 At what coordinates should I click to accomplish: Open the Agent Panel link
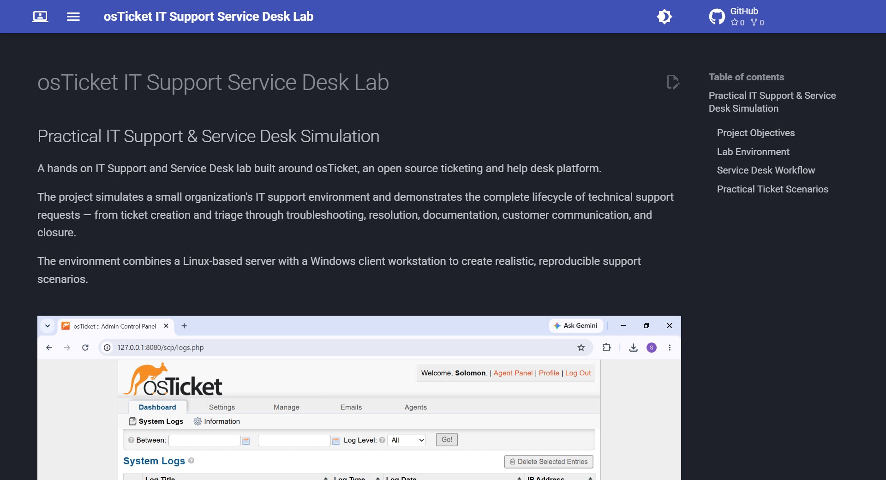[513, 373]
